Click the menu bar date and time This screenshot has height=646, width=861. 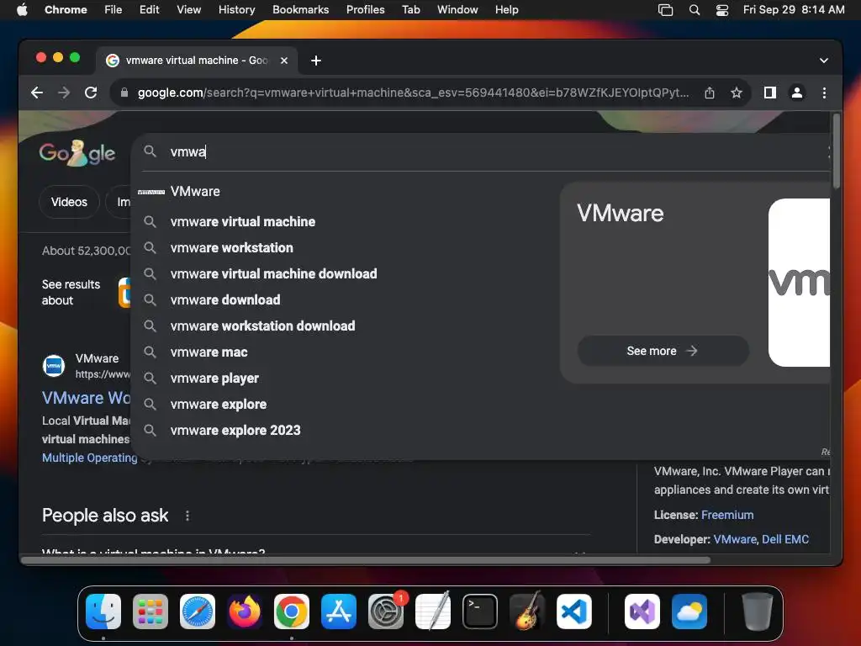coord(794,10)
